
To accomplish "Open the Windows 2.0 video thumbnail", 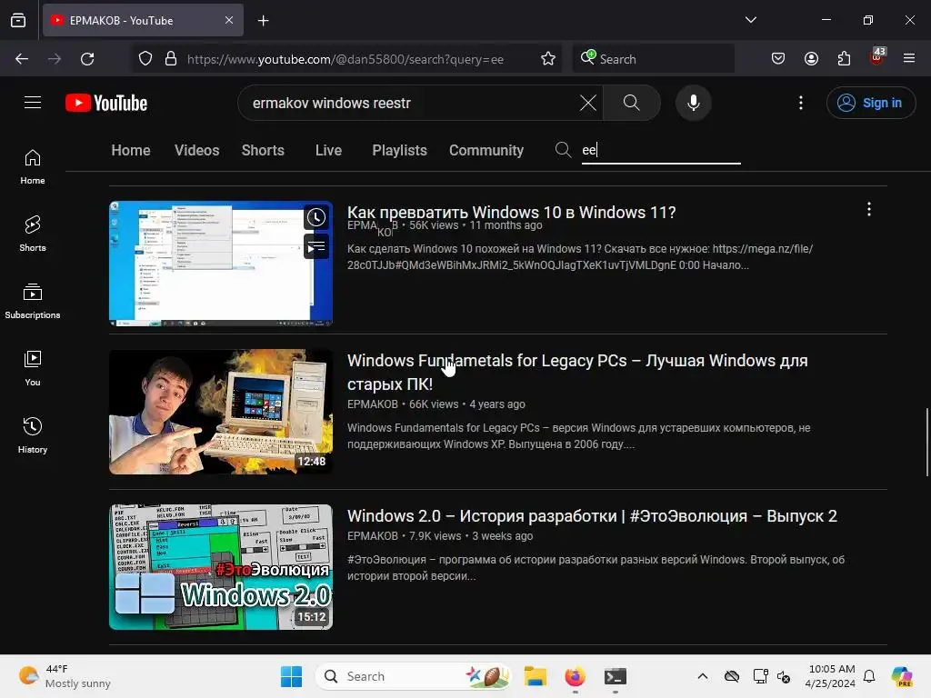I will coord(220,567).
